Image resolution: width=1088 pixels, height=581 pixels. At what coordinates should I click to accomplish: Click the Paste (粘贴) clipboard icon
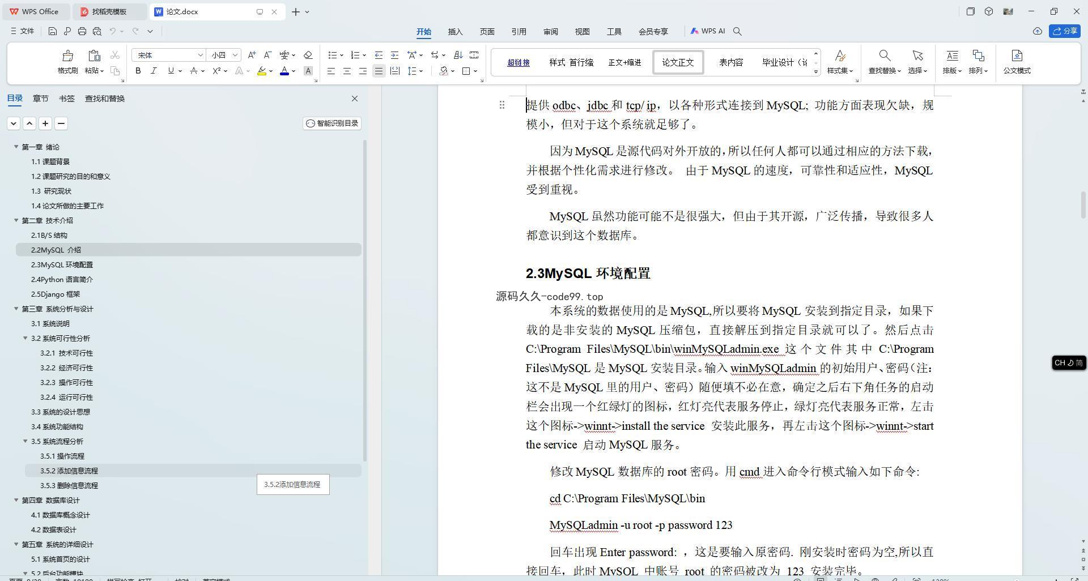(94, 55)
